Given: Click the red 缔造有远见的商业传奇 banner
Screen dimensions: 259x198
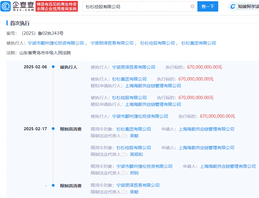Looking at the screenshot, I should pyautogui.click(x=57, y=7).
